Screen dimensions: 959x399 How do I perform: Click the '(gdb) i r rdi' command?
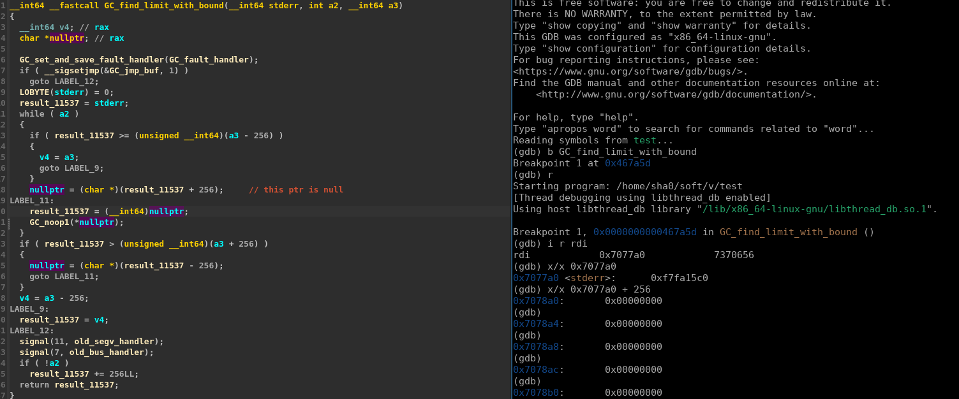click(x=550, y=243)
